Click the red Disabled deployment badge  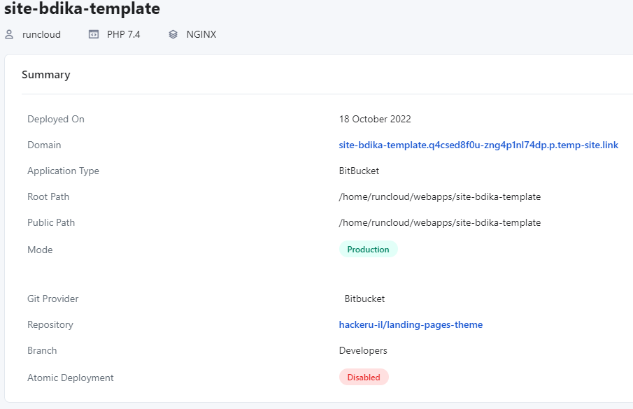364,378
